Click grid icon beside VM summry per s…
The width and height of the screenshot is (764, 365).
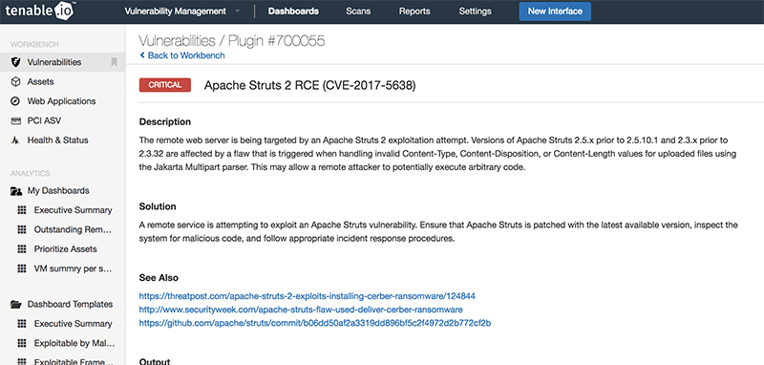21,268
